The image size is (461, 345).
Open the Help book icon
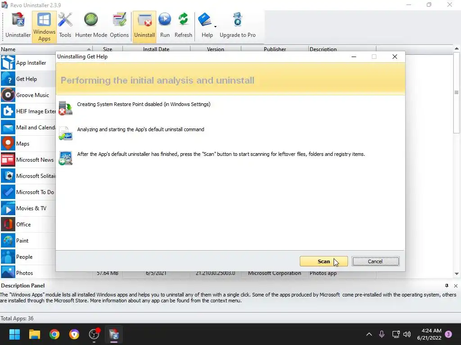point(205,20)
